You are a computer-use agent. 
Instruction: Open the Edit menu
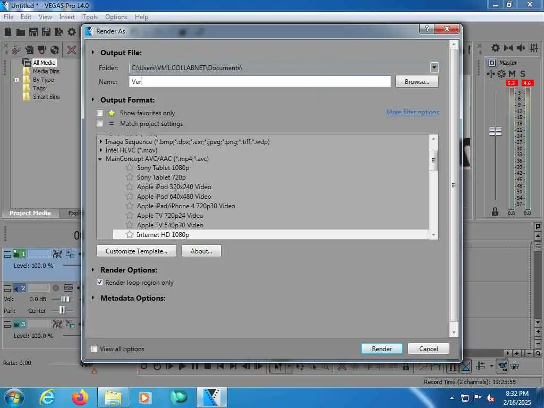pyautogui.click(x=25, y=17)
